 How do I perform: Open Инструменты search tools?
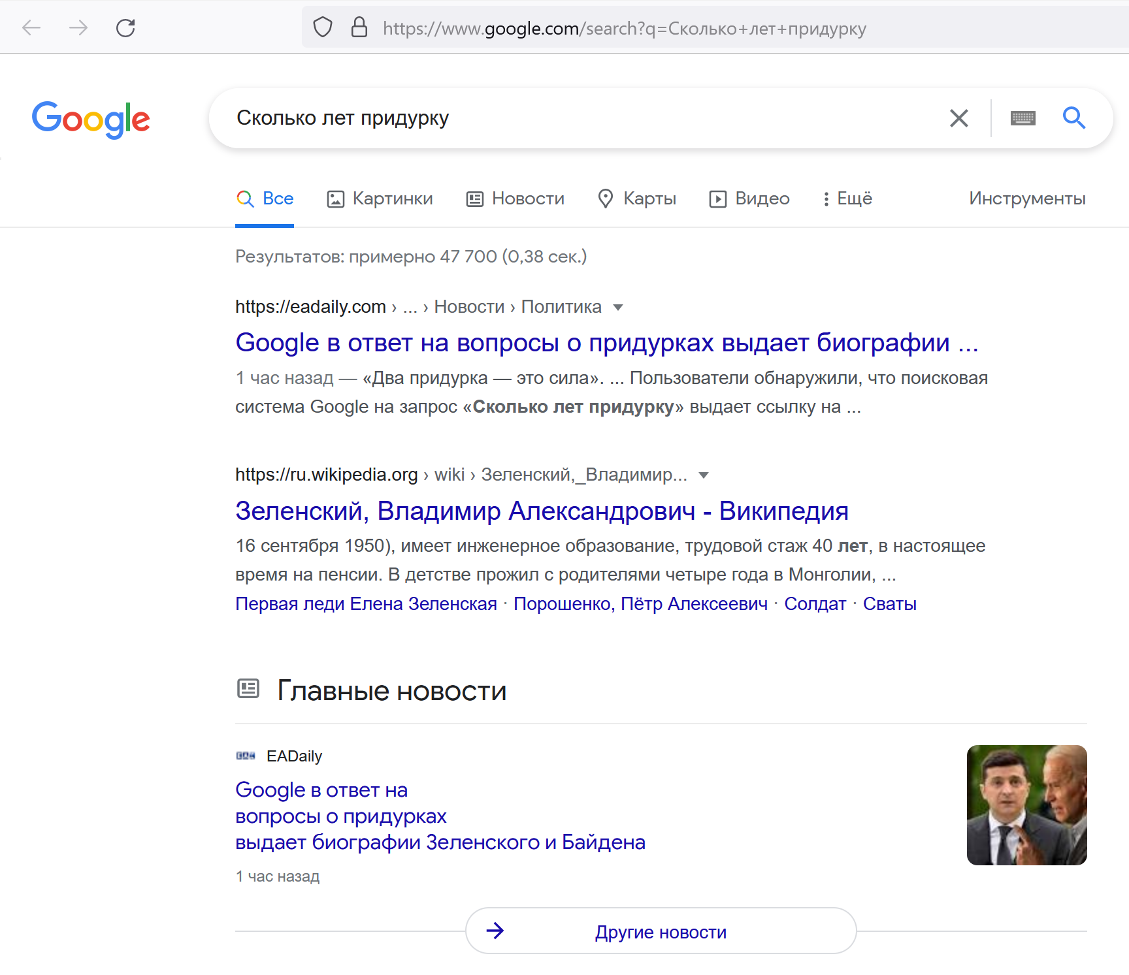tap(1027, 199)
